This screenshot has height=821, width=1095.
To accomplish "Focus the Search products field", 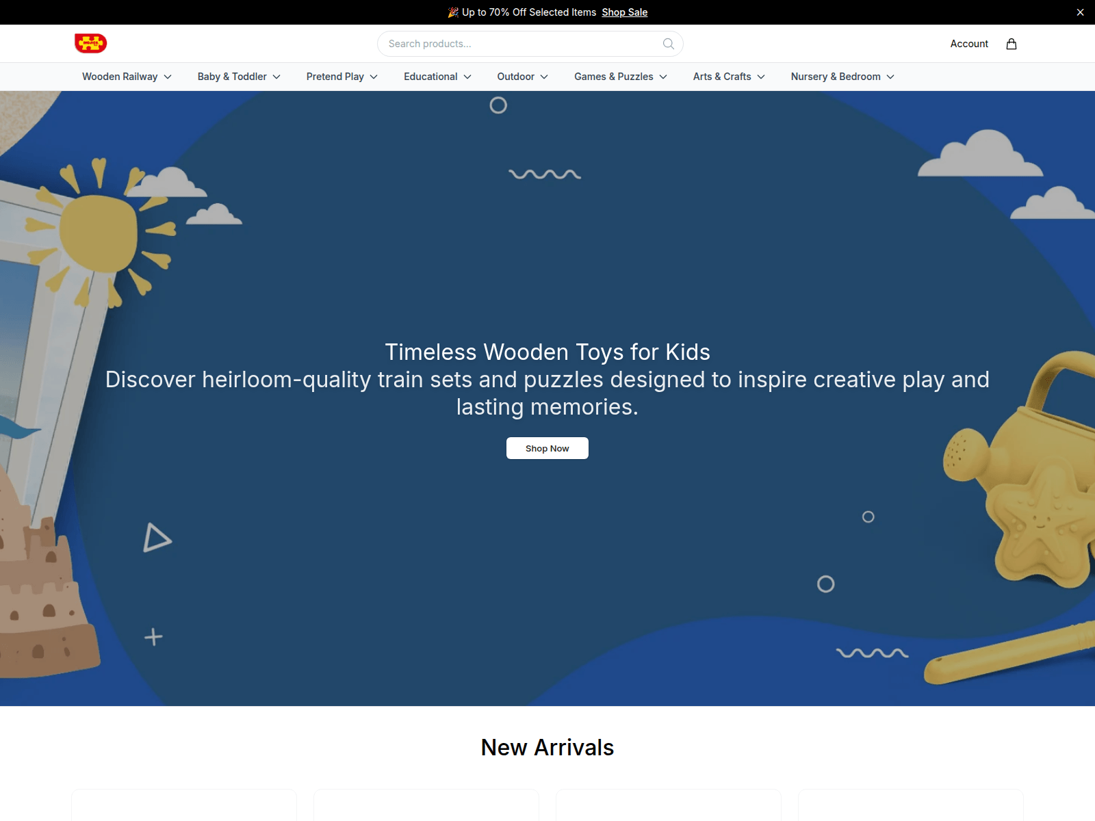I will pos(530,44).
